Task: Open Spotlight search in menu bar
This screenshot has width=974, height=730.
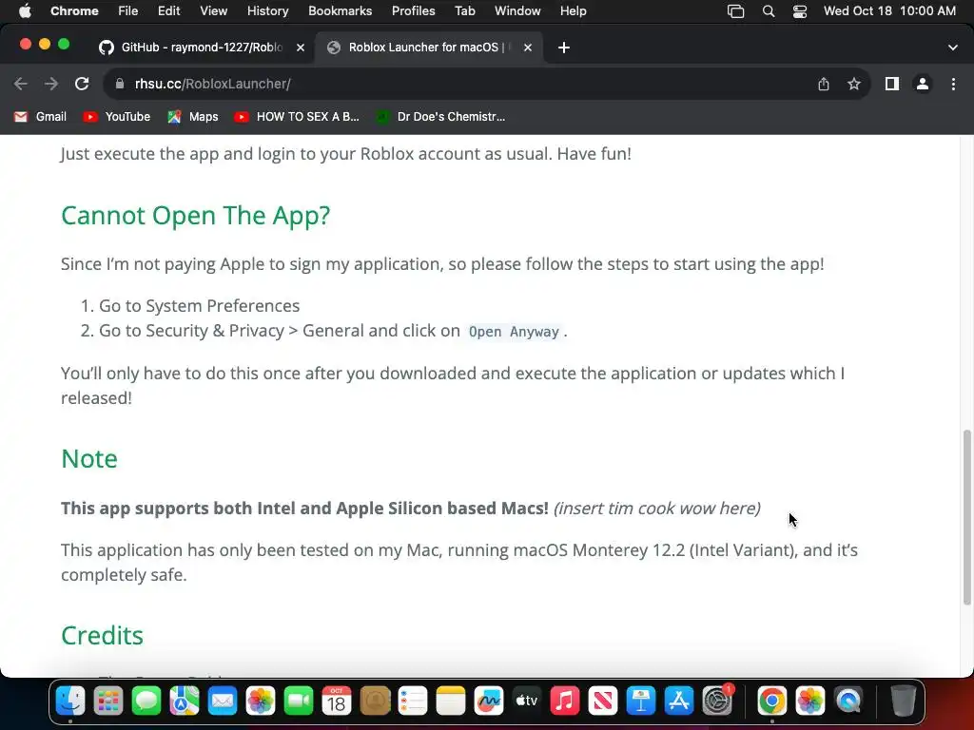Action: pos(769,11)
